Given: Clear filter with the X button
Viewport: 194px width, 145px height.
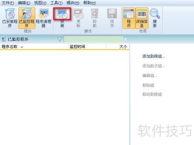Looking at the screenshot, I should click(x=125, y=39).
